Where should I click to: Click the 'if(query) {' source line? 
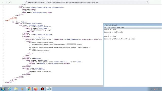[33, 49]
